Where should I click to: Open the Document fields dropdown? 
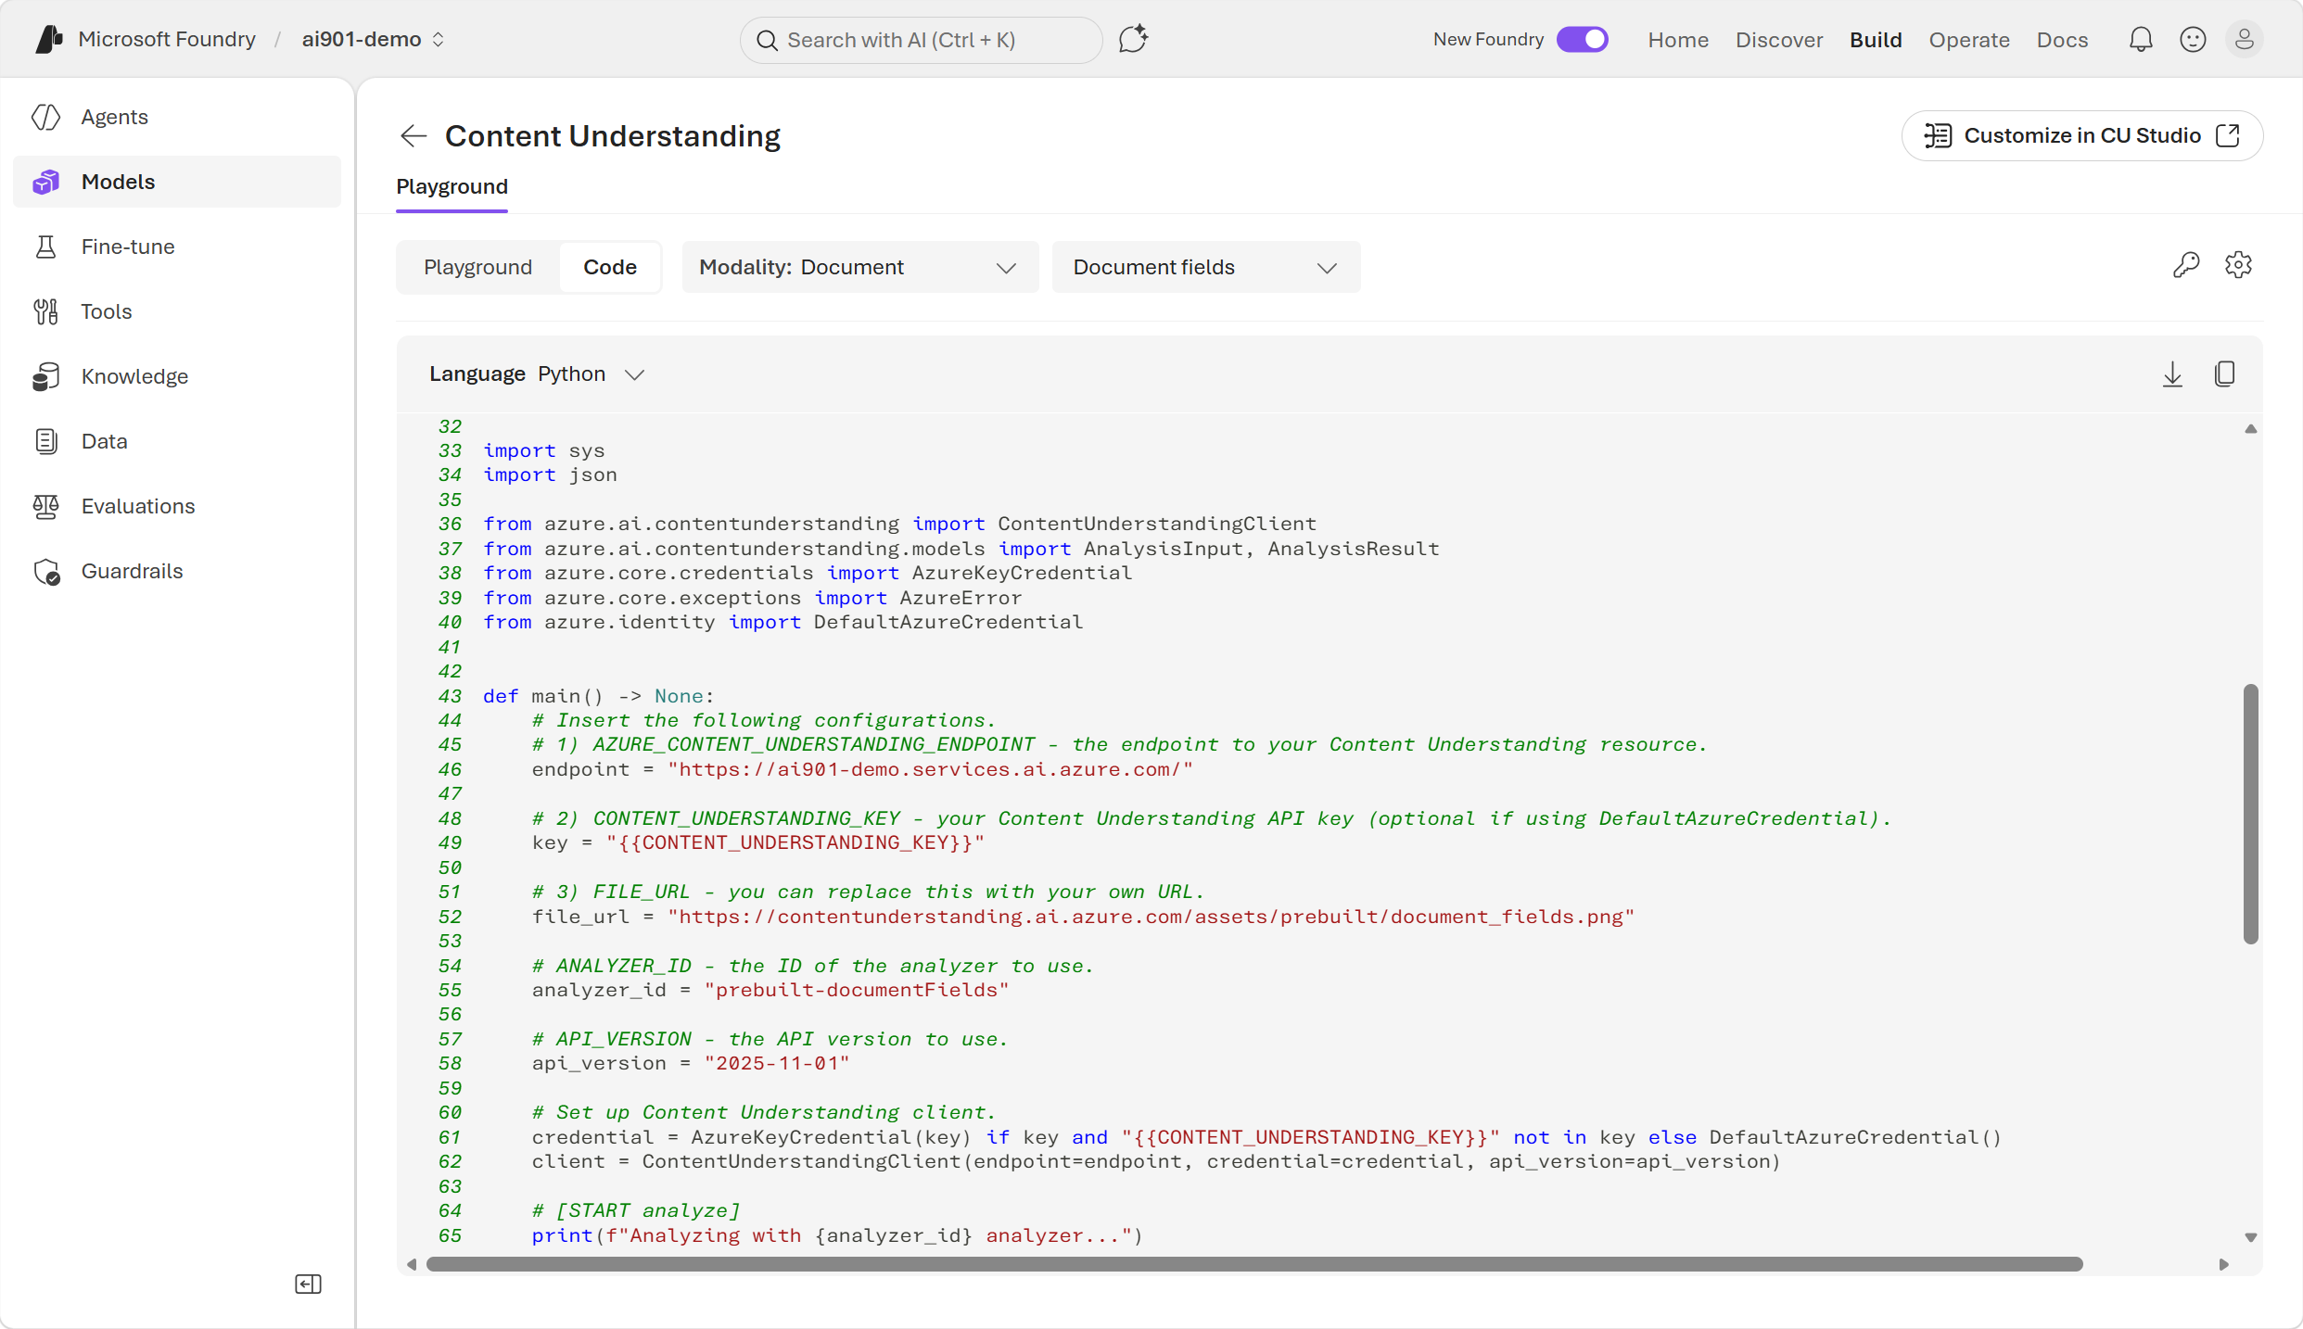coord(1205,267)
